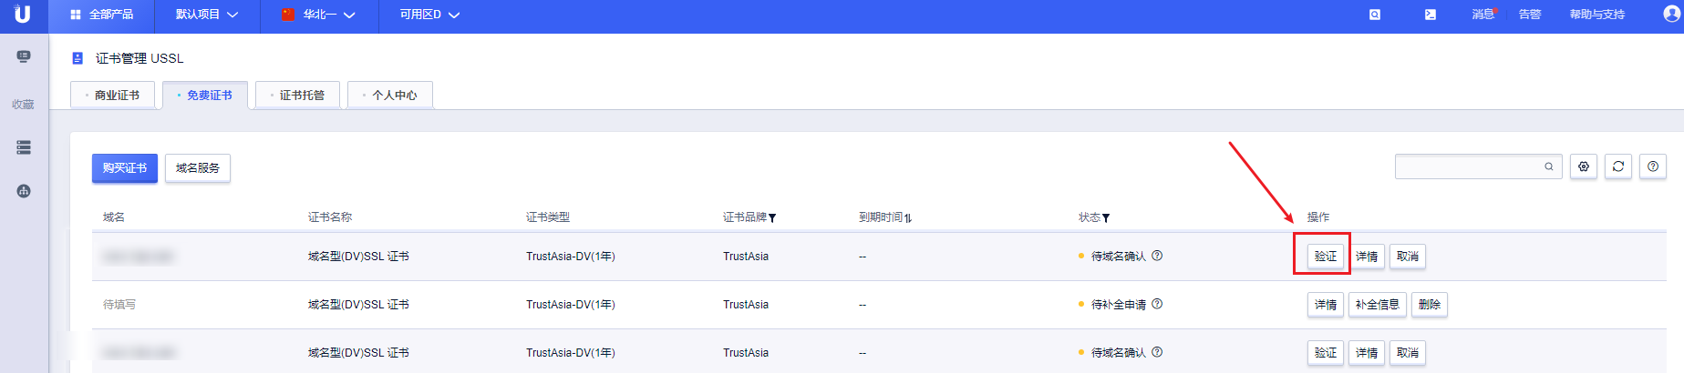1684x373 pixels.
Task: Switch to the 证书托管 tab
Action: [297, 95]
